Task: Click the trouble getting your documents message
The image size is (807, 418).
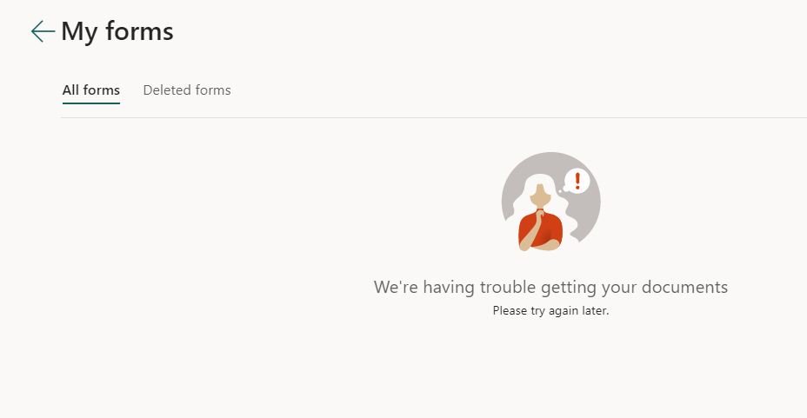Action: (550, 287)
